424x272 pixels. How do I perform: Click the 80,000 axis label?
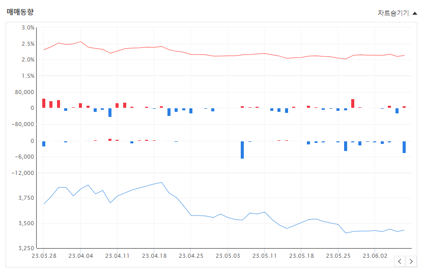coord(24,92)
